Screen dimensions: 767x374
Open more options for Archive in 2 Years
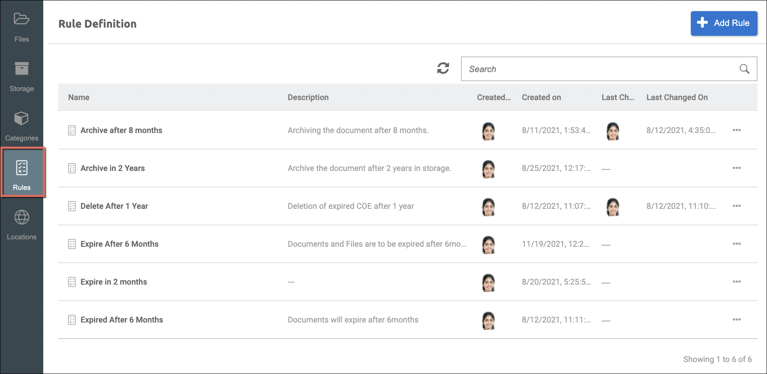(x=737, y=168)
